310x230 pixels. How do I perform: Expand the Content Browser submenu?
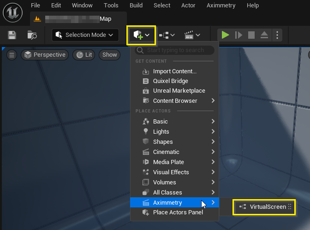[174, 101]
